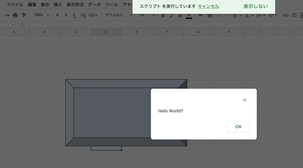
Task: Toggle bold formatting
Action: click(x=163, y=16)
